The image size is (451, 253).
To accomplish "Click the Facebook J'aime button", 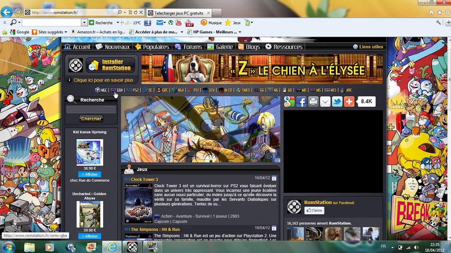I will click(314, 210).
